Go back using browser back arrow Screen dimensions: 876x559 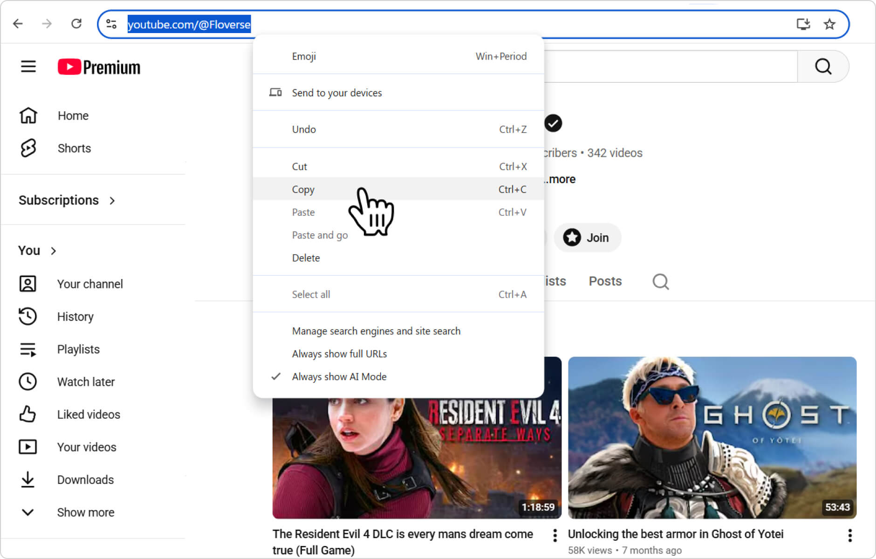click(x=18, y=24)
